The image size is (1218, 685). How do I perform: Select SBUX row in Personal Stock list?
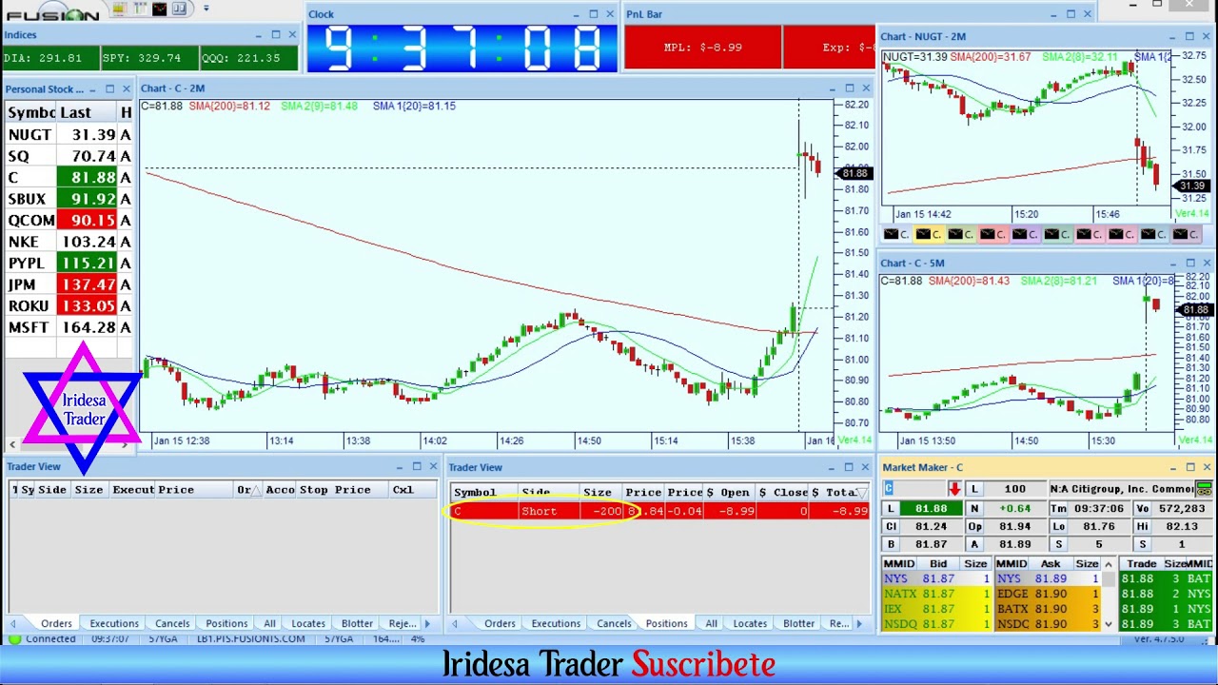[69, 199]
